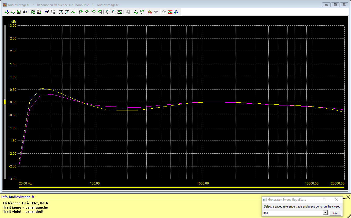Click the fit trace between bars icon

click(x=73, y=12)
